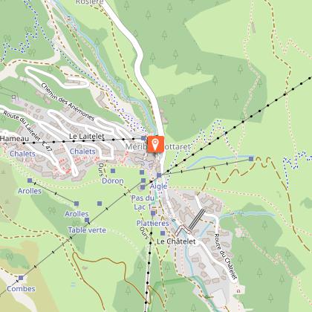Viewport: 312px width, 312px height.
Task: Select the Pas du Lac 1 label
Action: pos(143,202)
